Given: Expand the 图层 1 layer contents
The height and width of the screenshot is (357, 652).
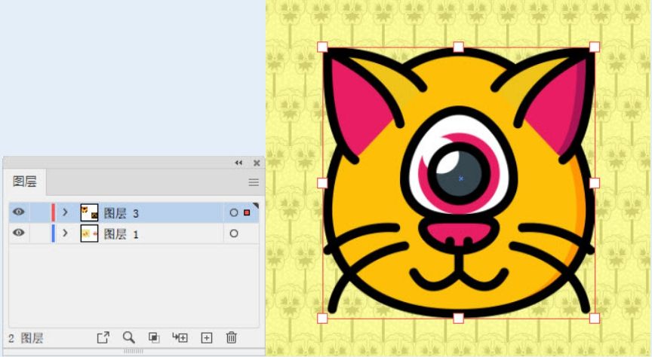Looking at the screenshot, I should coord(65,233).
